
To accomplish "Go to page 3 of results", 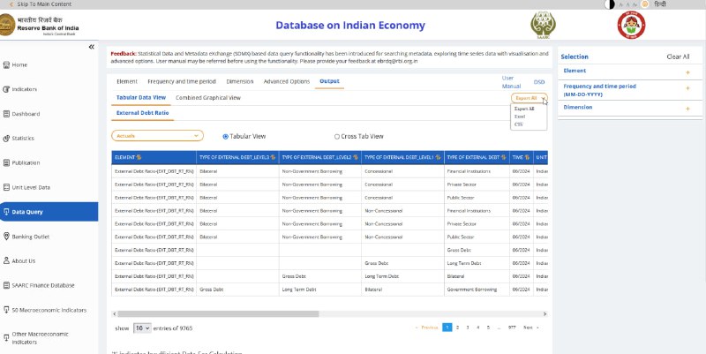I will (468, 328).
